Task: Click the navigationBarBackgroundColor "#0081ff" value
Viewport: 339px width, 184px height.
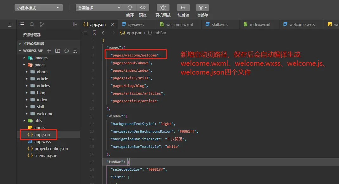Action: (187, 131)
